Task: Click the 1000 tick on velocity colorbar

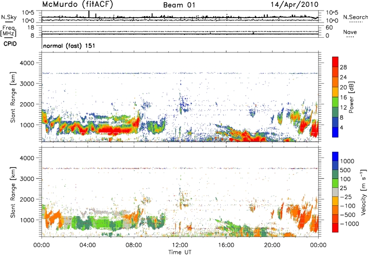Action: point(347,161)
